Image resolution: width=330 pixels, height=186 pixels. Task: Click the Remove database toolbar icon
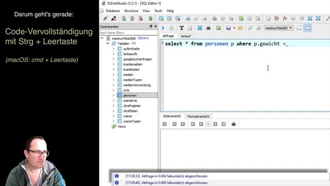point(141,19)
